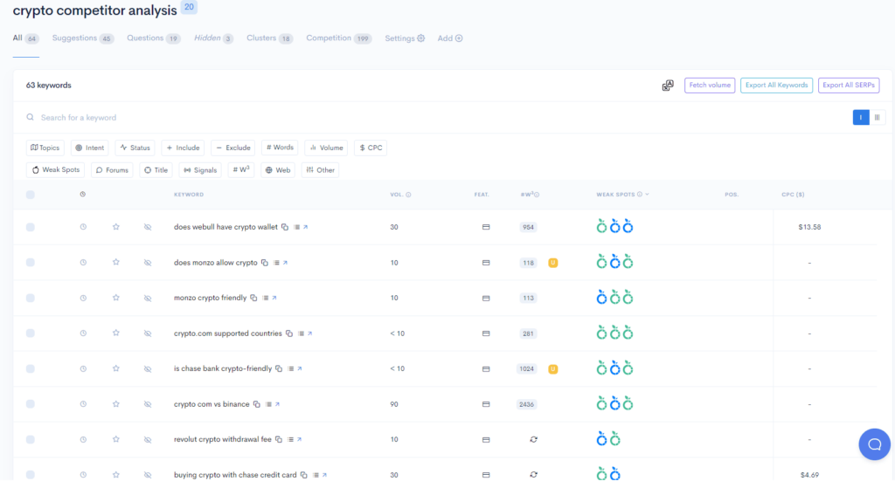Image resolution: width=895 pixels, height=488 pixels.
Task: Click the SERP feature icon for 'crypto com vs binance'
Action: 486,404
